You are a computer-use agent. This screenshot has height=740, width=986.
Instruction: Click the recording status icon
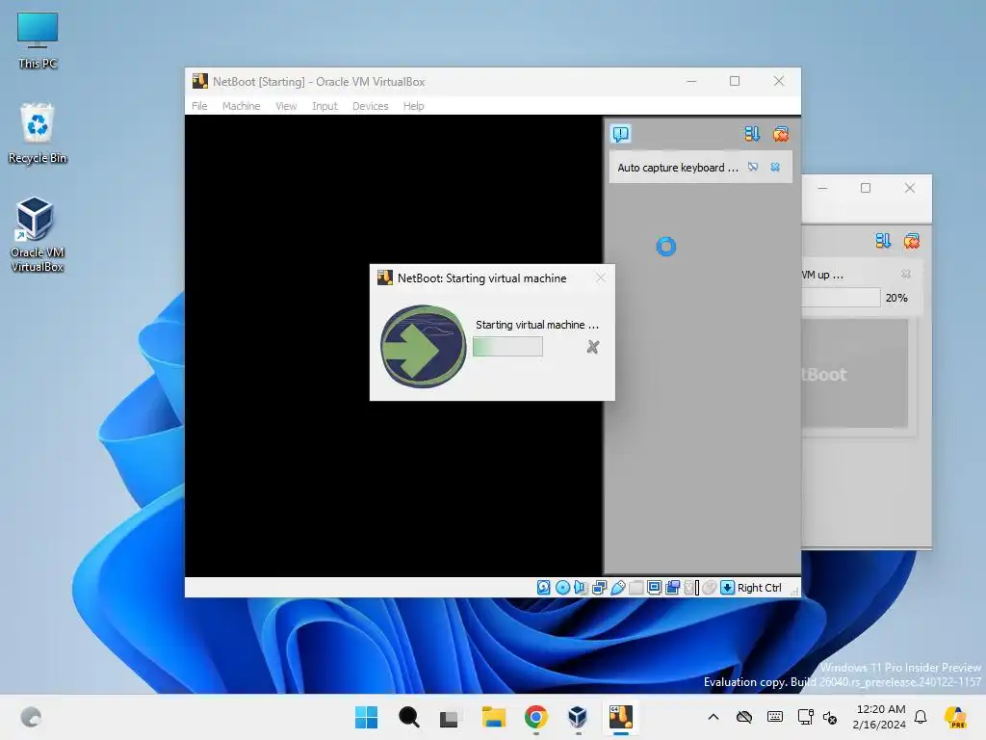tap(672, 587)
